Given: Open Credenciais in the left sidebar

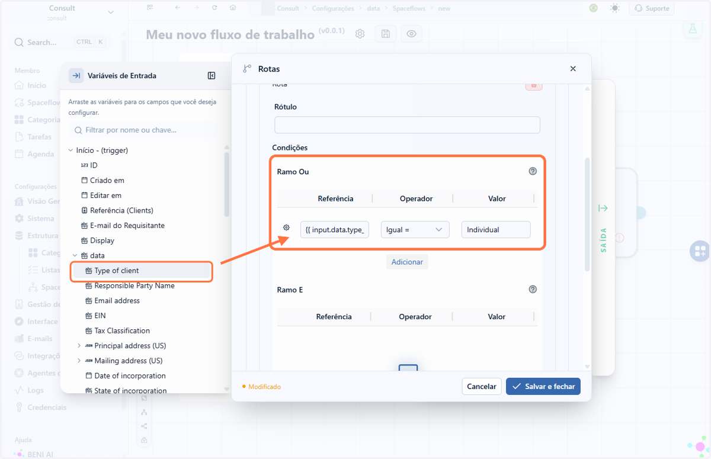Looking at the screenshot, I should [47, 407].
